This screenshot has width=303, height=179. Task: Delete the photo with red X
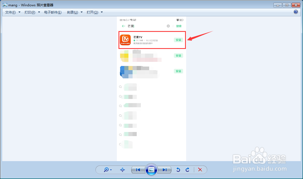(x=200, y=170)
